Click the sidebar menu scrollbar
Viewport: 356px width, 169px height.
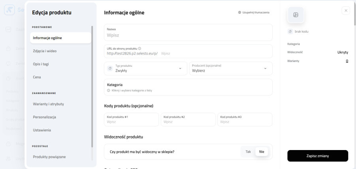click(x=92, y=86)
